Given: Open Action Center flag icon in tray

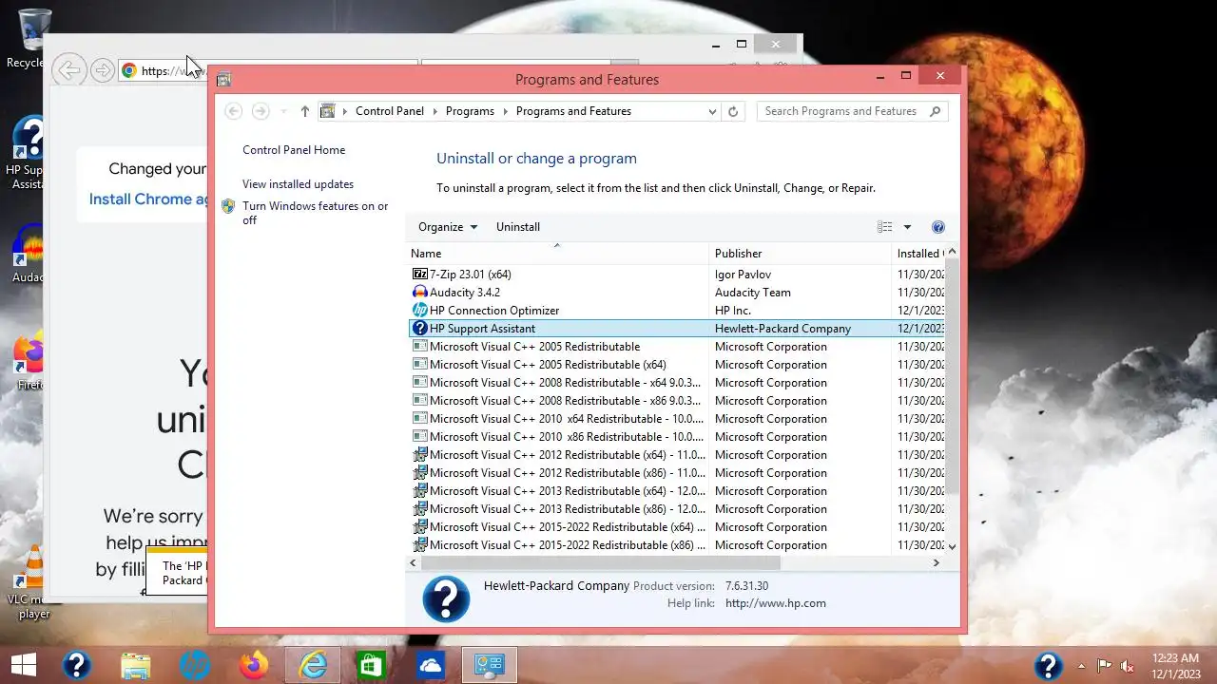Looking at the screenshot, I should tap(1104, 666).
